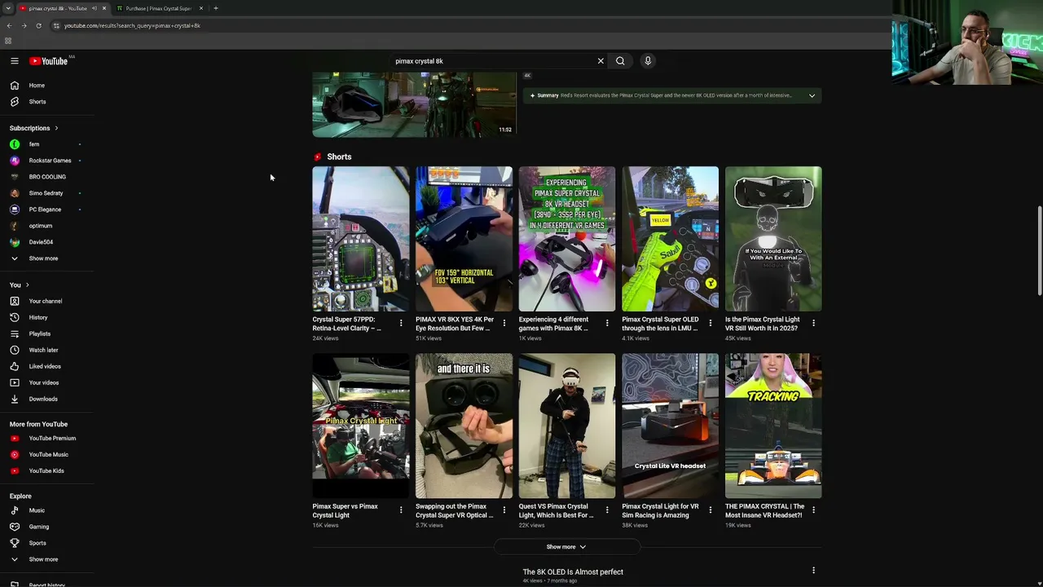This screenshot has height=587, width=1043.
Task: Open 'Quest VS Pimax Crystal Light' short title
Action: pos(557,510)
